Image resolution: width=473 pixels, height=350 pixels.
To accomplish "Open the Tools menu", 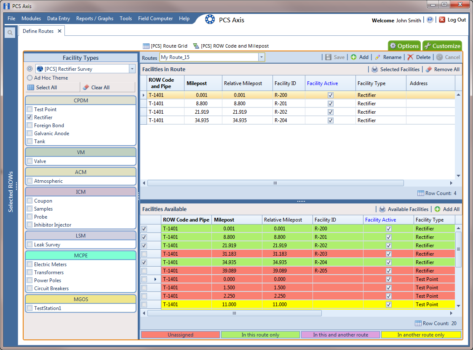I will (126, 19).
